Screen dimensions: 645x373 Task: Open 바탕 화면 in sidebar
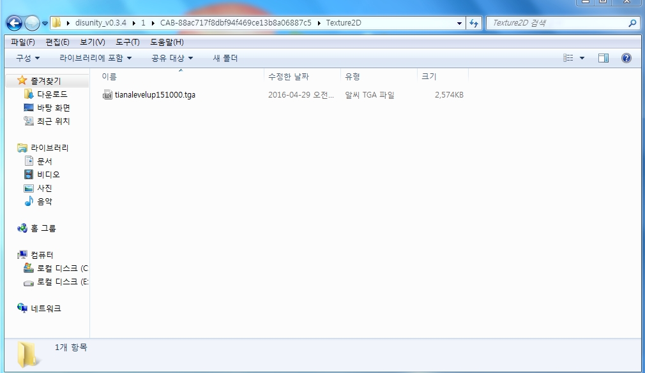(54, 108)
